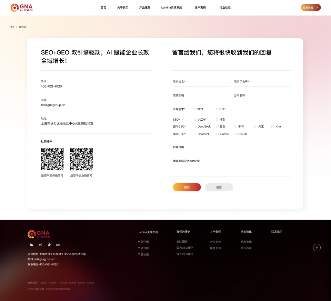Click the 质安华企业微信号 QR code

(81, 159)
